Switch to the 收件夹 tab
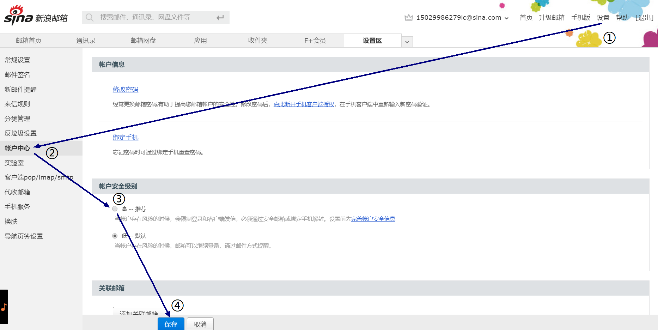Screen dimensions: 658x333 (258, 40)
